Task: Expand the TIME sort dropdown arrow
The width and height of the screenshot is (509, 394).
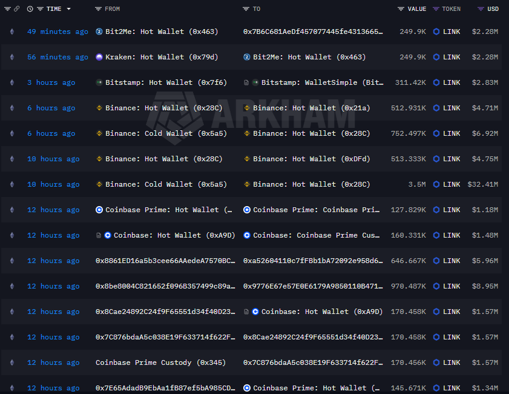Action: click(69, 8)
